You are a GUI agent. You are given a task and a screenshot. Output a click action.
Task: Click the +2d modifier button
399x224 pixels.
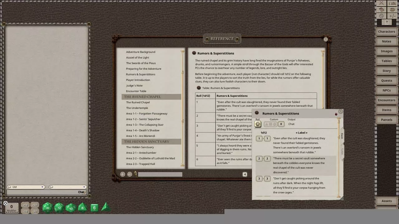35,205
